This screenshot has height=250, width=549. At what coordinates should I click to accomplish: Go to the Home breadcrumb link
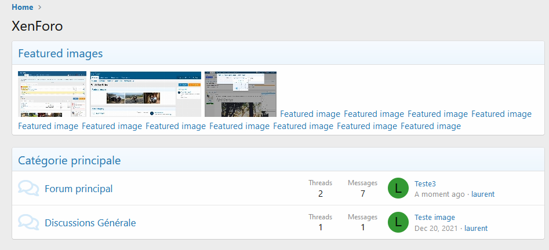click(23, 7)
